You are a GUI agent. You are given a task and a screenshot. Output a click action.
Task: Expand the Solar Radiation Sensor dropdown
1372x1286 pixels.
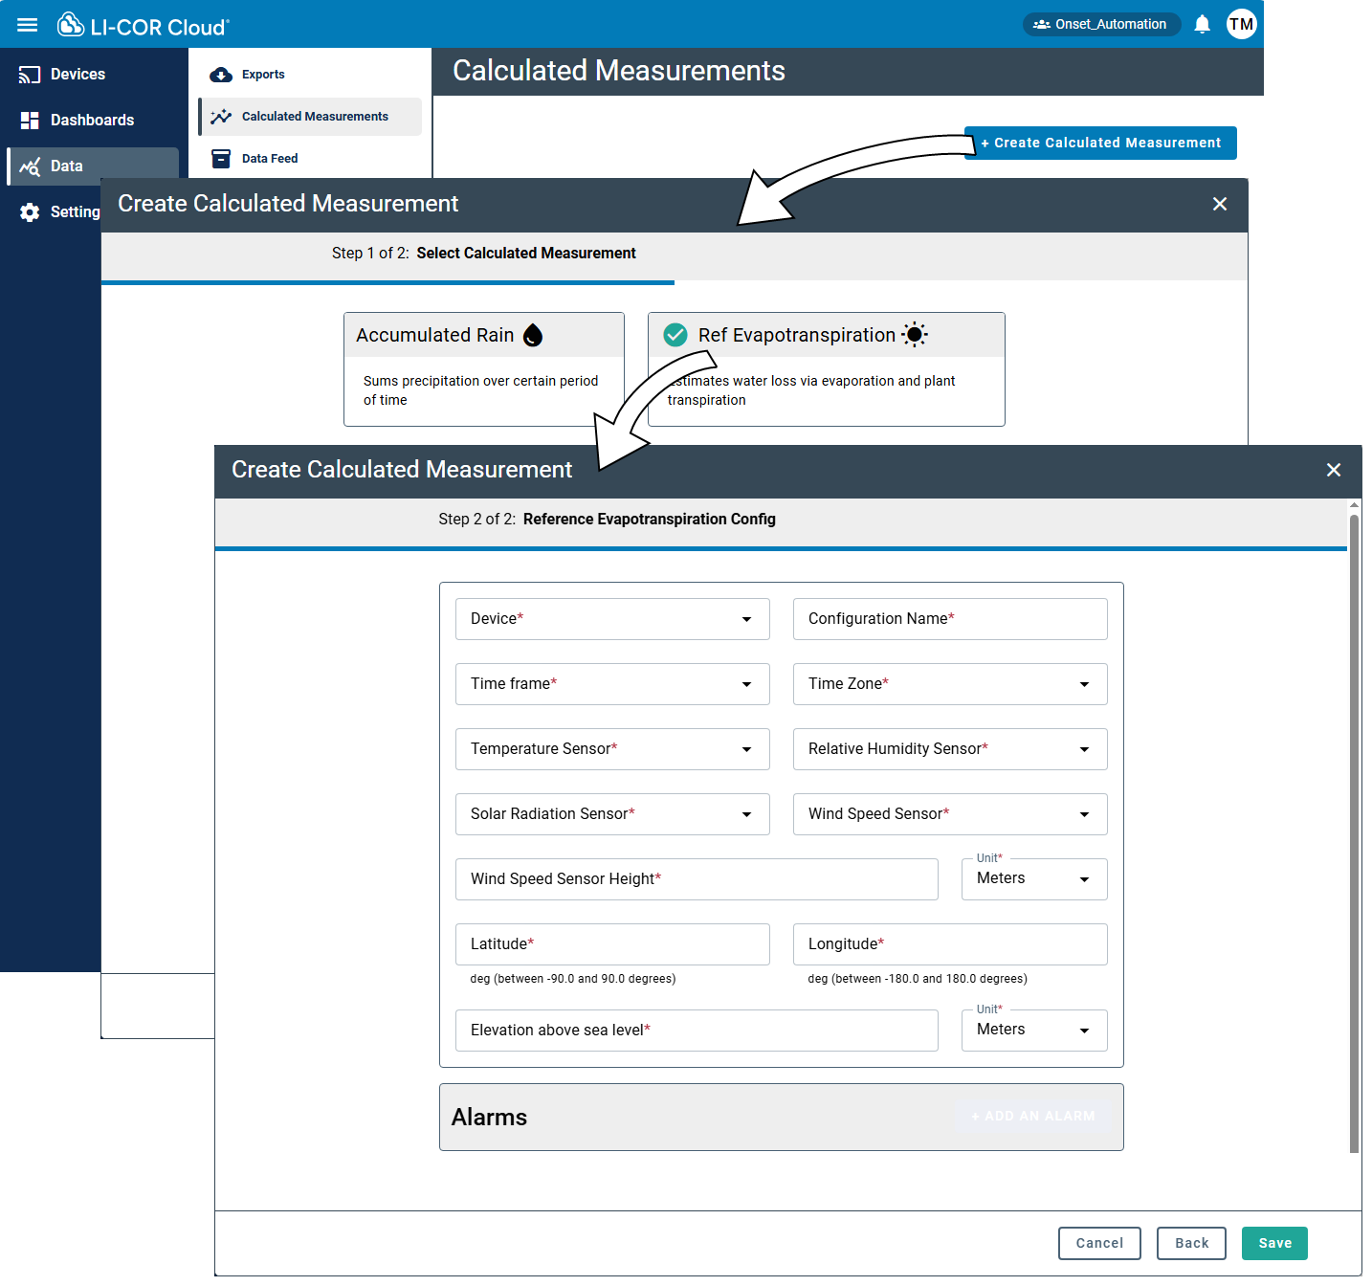pyautogui.click(x=612, y=814)
